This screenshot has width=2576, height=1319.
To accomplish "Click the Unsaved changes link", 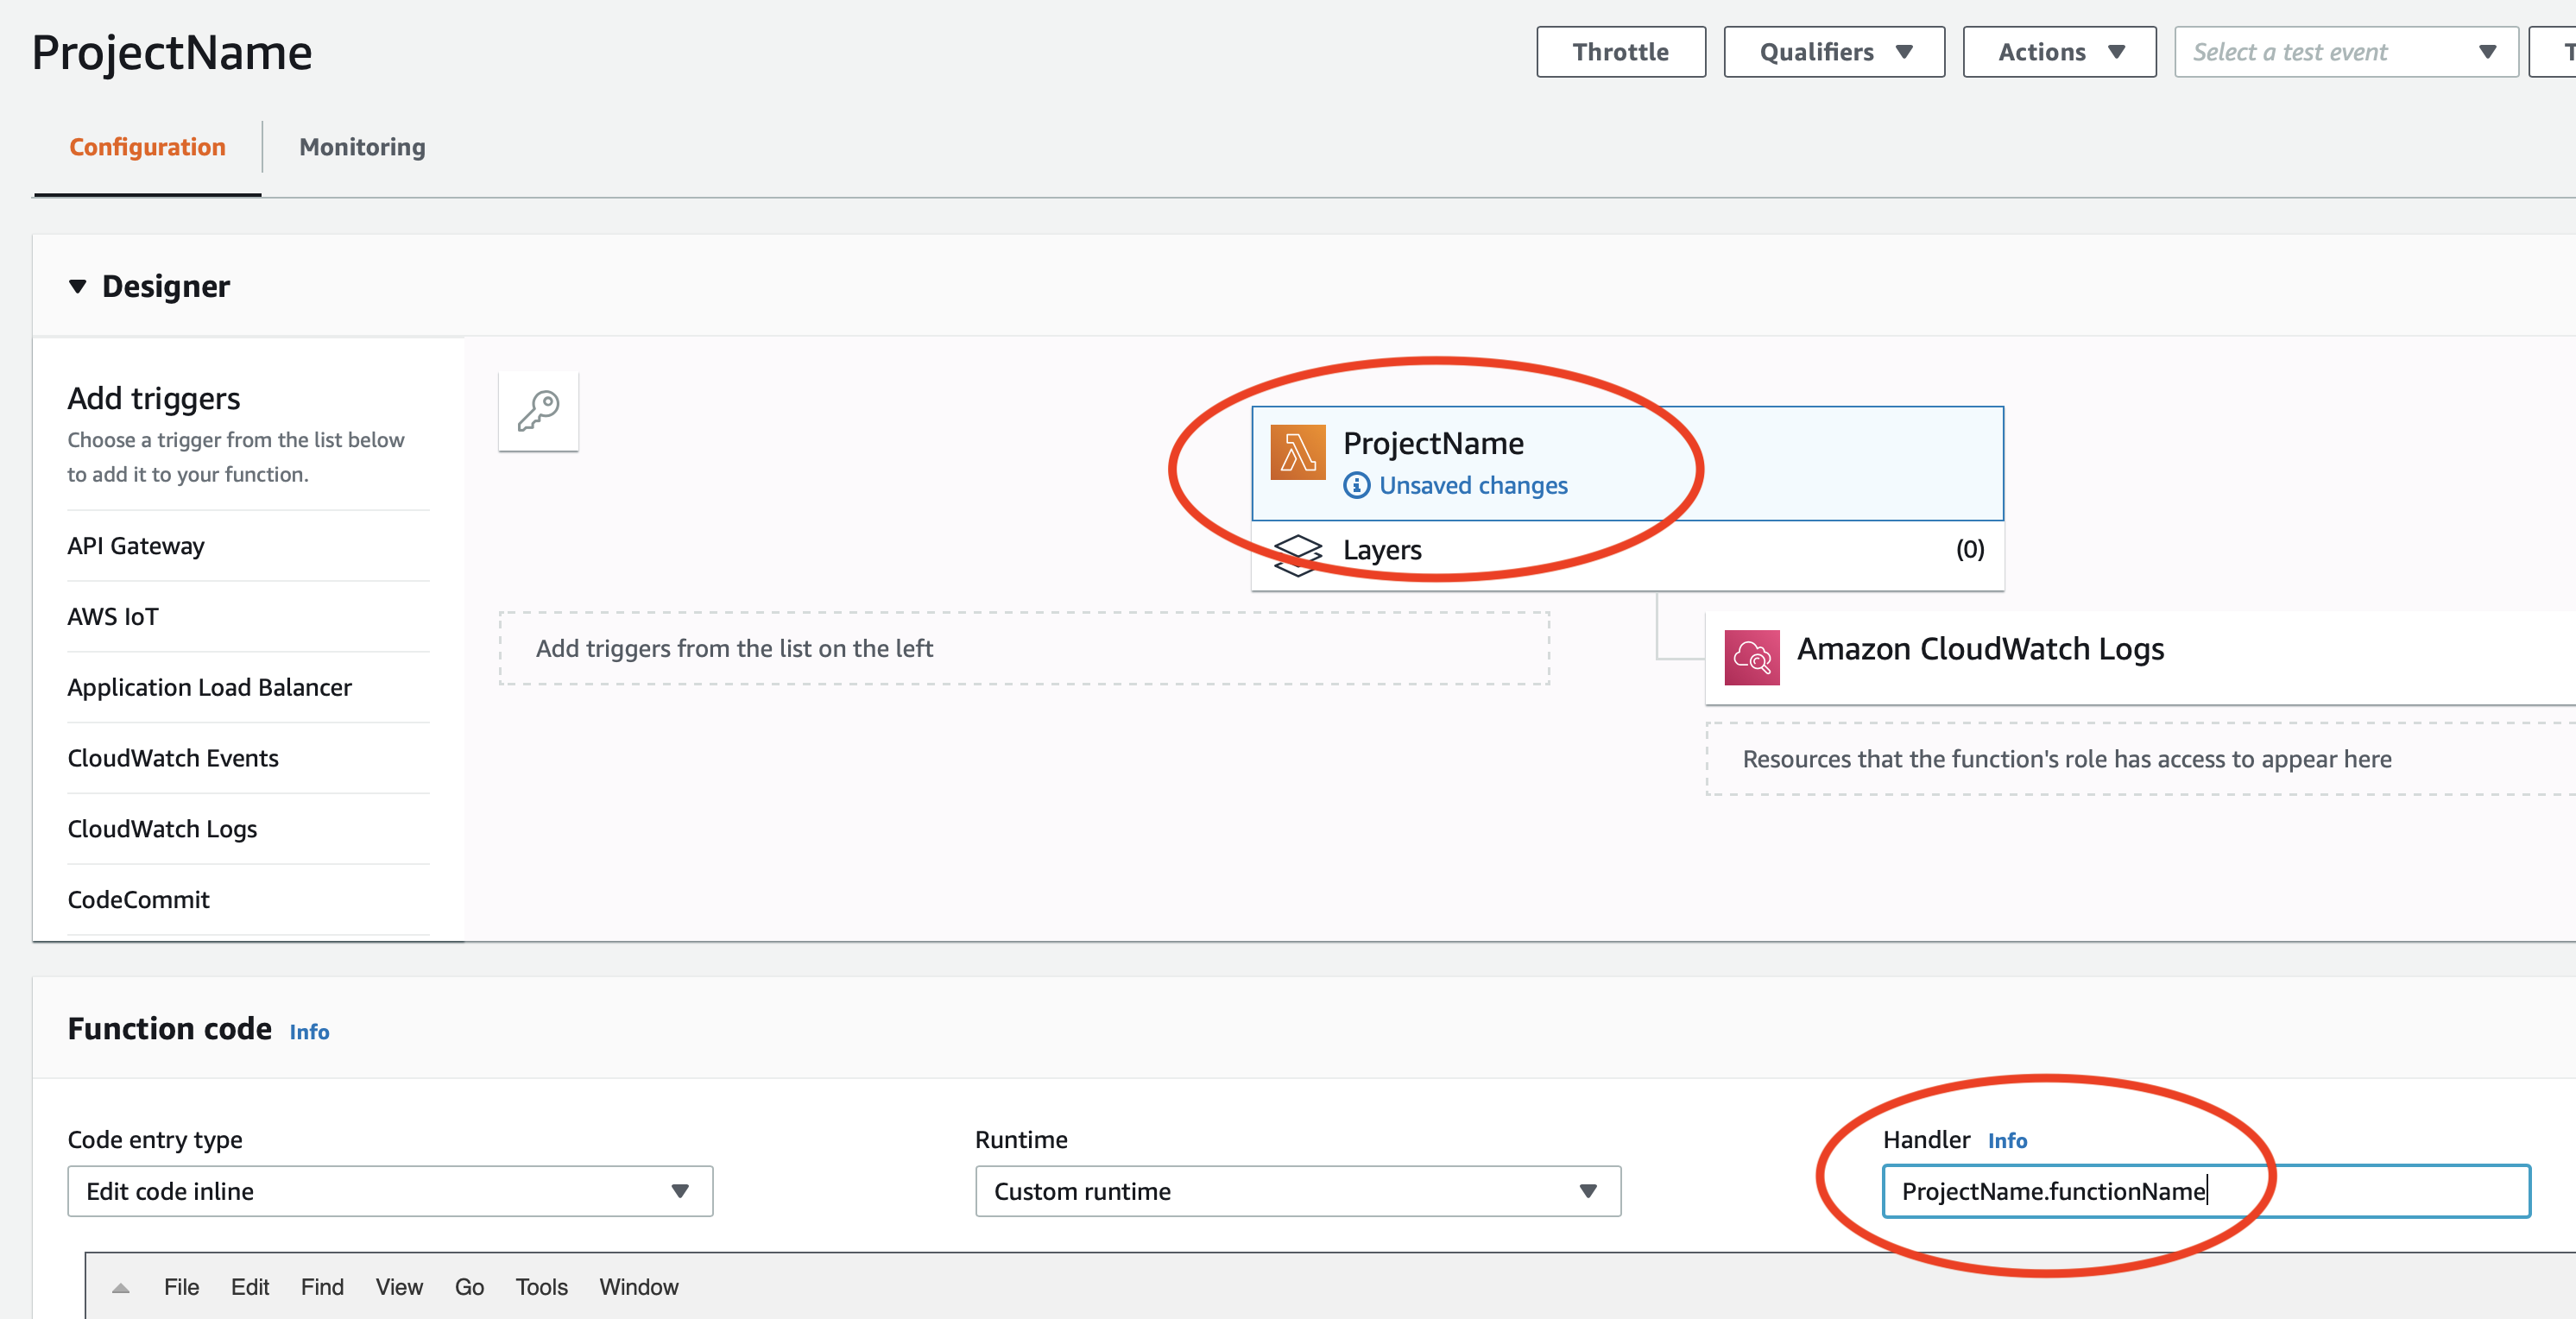I will coord(1472,486).
